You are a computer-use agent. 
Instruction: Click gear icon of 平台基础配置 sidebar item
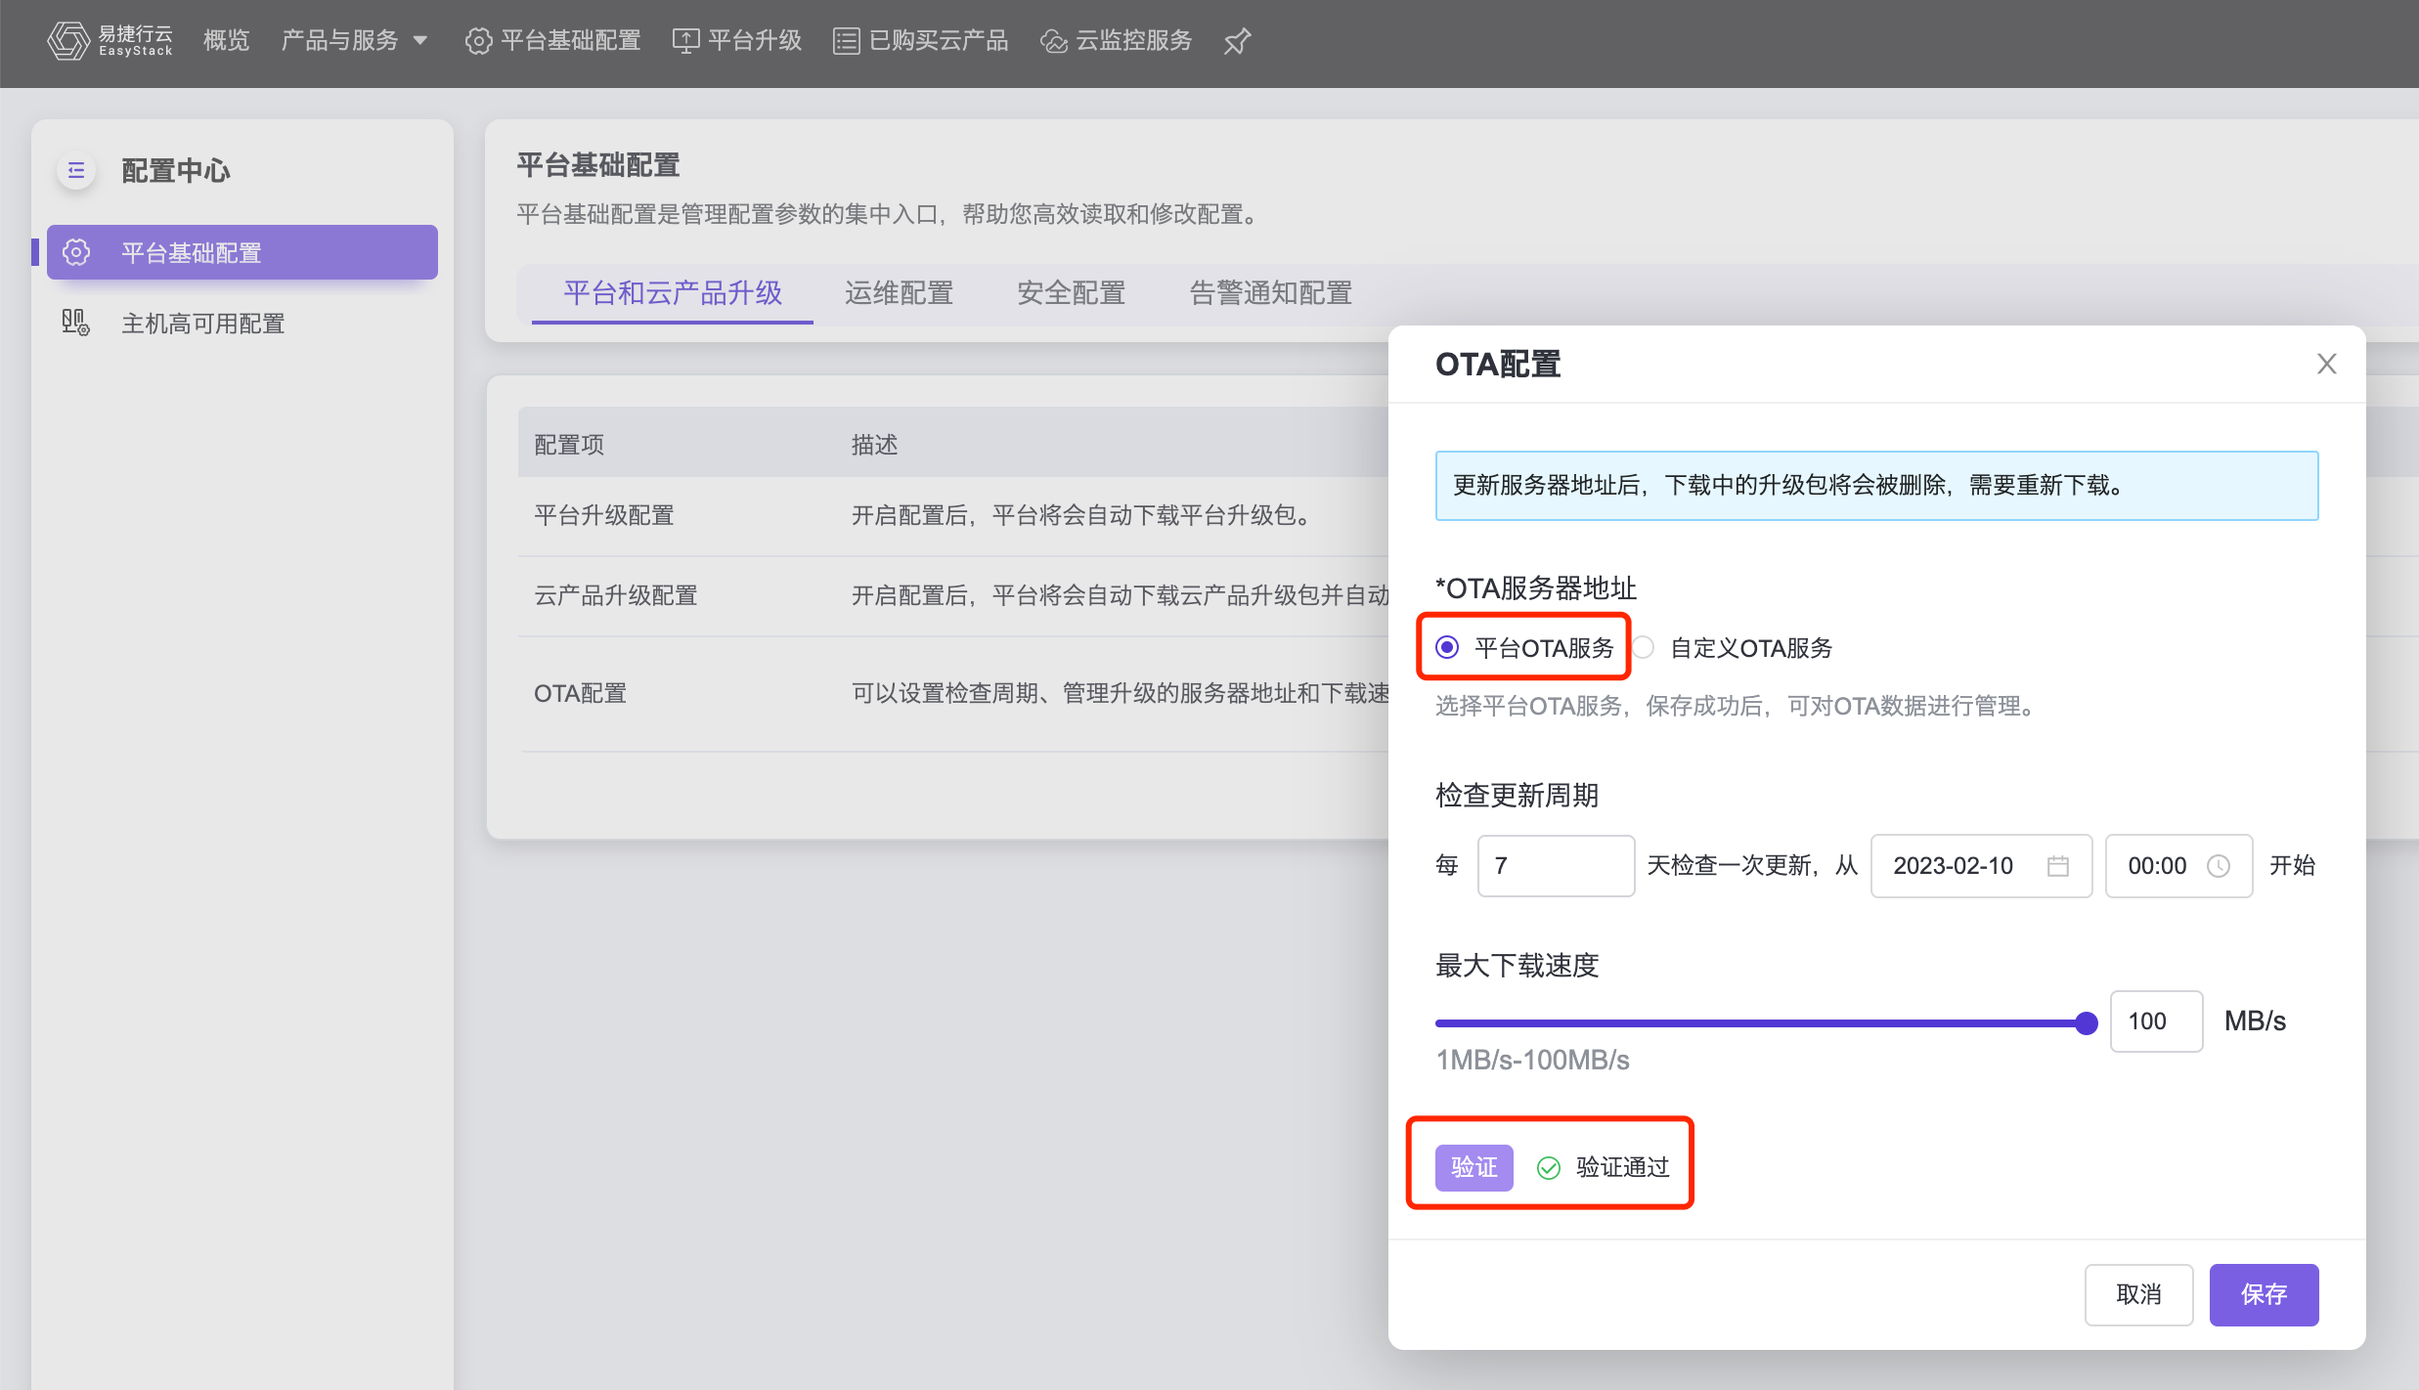pos(76,252)
